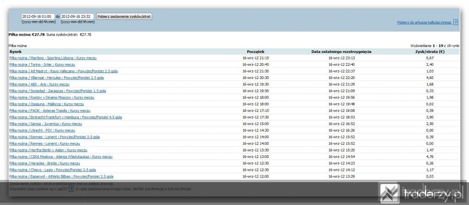Click the start date input field
The image size is (469, 205).
coord(38,16)
